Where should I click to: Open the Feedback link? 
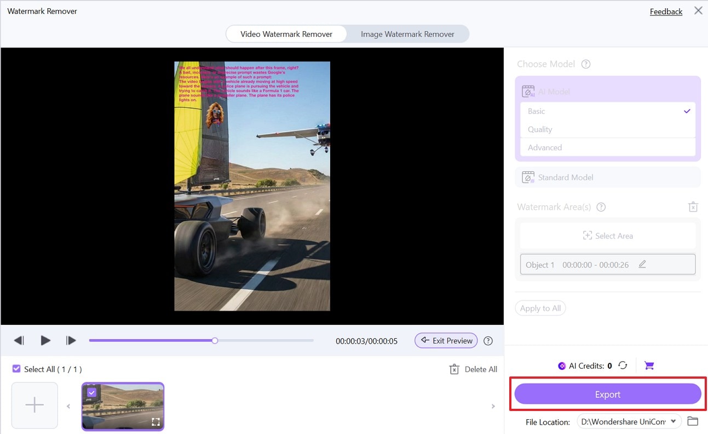tap(666, 11)
